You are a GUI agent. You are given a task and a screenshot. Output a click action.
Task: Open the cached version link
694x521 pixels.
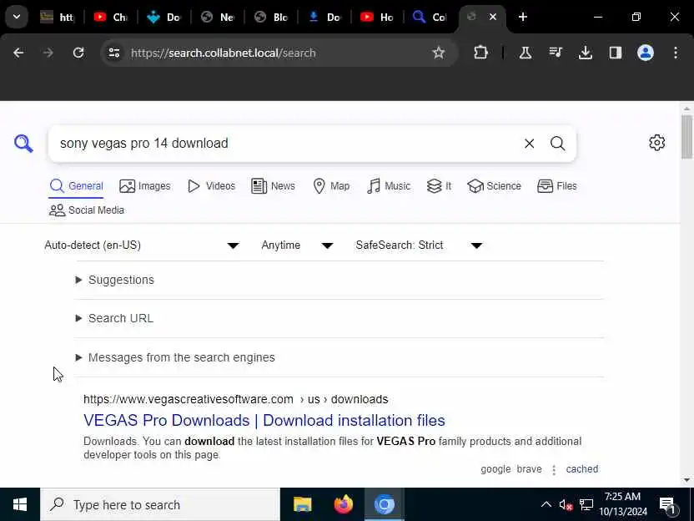pyautogui.click(x=582, y=468)
